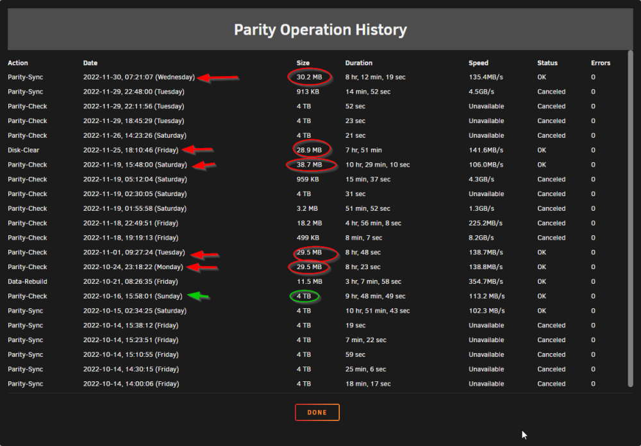Click the speed value 354.7MB/s
The width and height of the screenshot is (641, 446).
[x=486, y=282]
